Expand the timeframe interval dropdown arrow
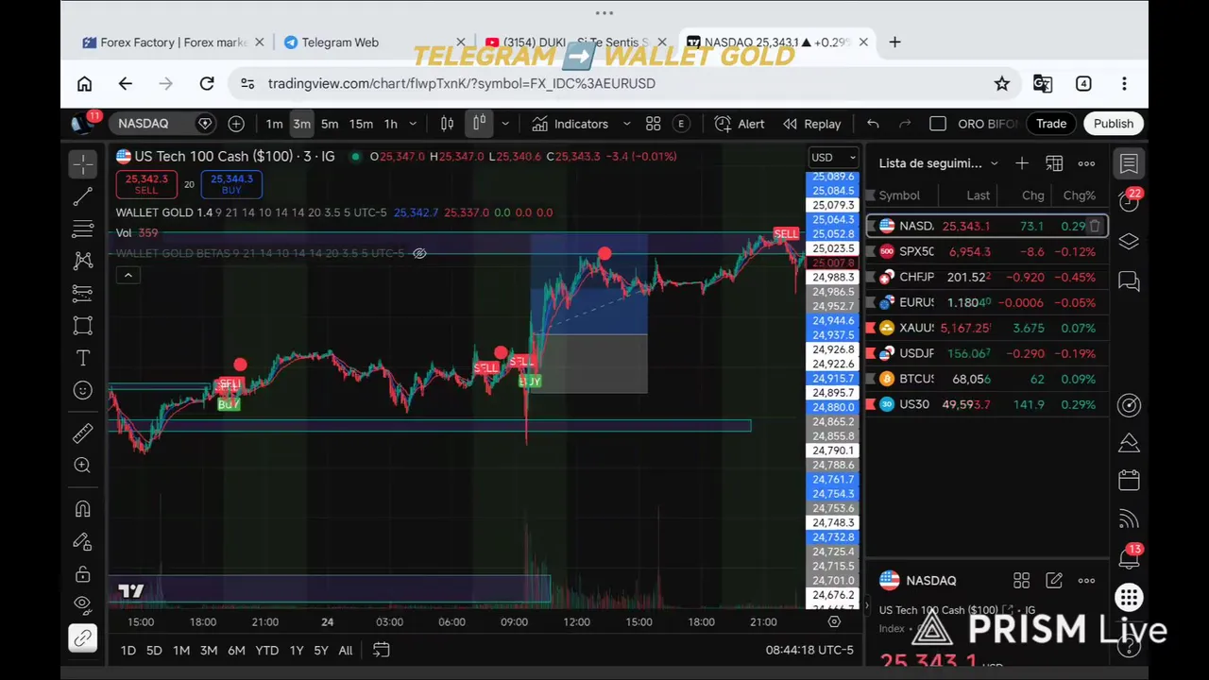This screenshot has height=680, width=1209. [413, 124]
